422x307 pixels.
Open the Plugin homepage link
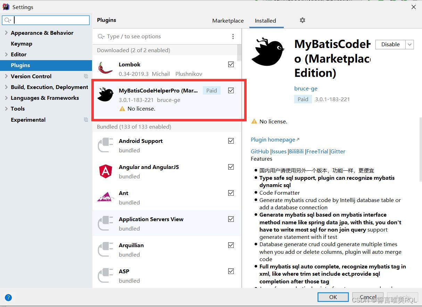click(x=275, y=139)
